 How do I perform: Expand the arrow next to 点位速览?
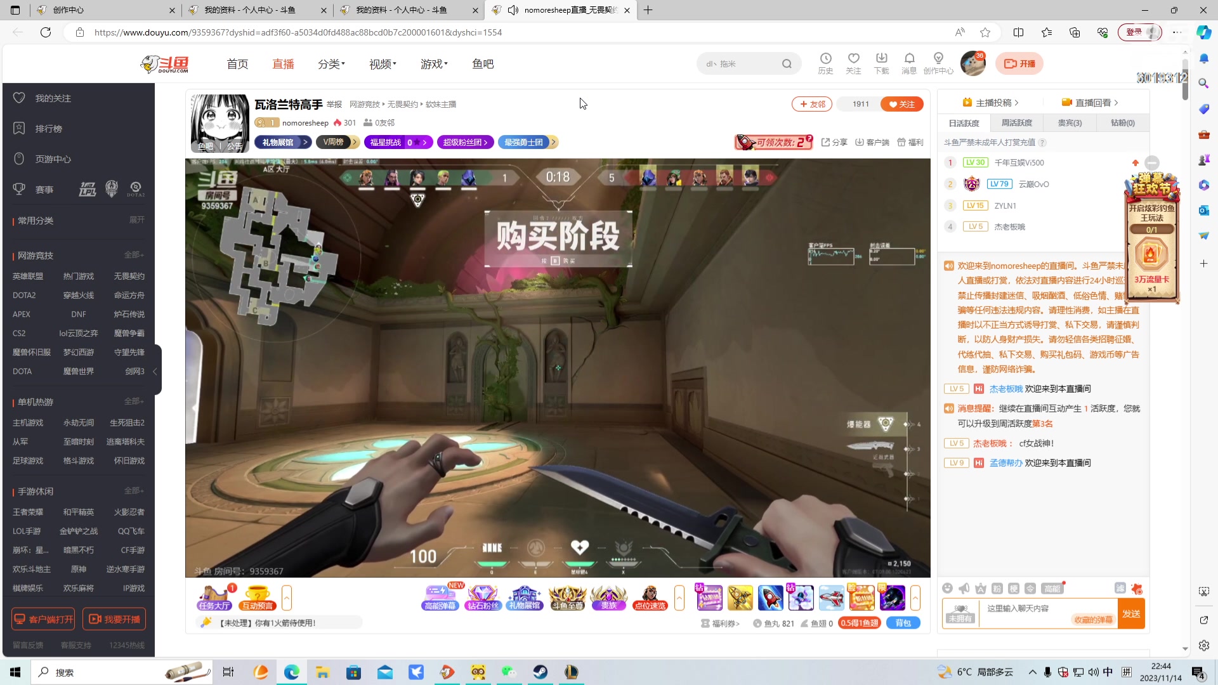(679, 597)
